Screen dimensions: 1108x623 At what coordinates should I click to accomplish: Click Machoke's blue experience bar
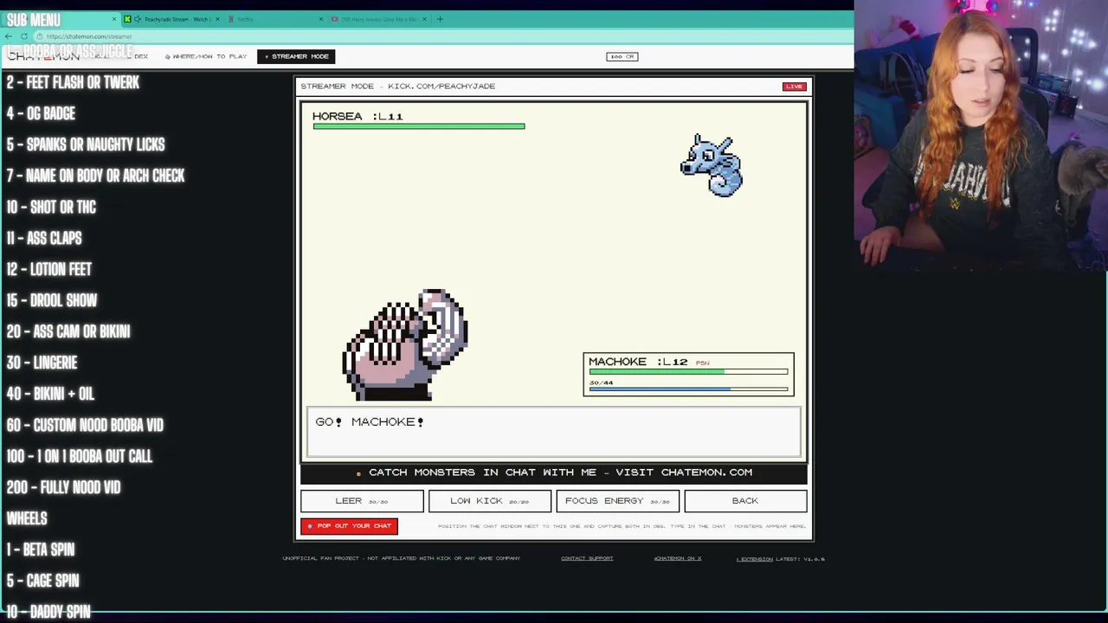pyautogui.click(x=688, y=389)
